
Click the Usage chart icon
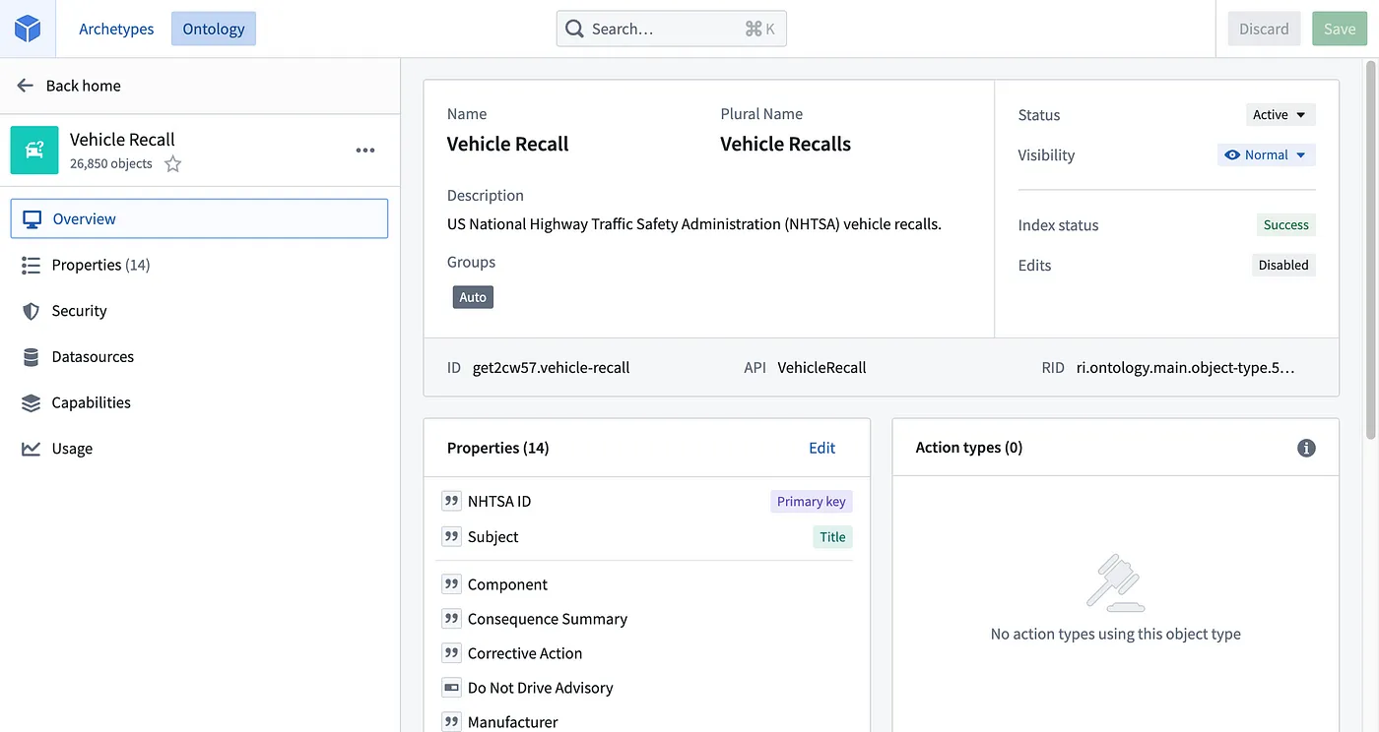pyautogui.click(x=32, y=449)
